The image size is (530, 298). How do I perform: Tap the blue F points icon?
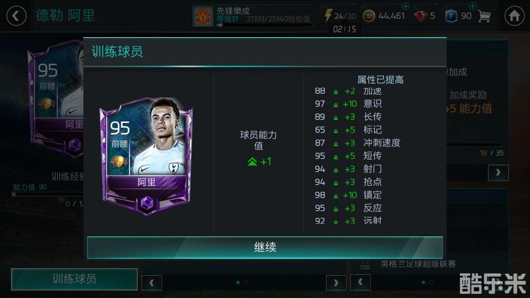point(451,16)
